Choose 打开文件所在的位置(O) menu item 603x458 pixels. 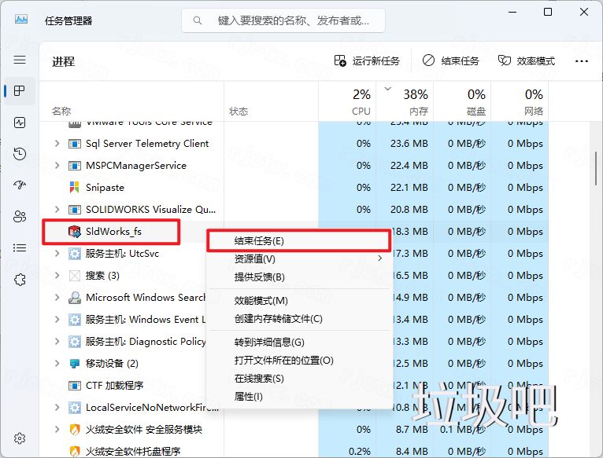pos(299,360)
